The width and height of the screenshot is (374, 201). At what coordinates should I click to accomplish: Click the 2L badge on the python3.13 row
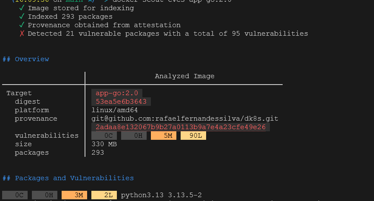point(104,195)
